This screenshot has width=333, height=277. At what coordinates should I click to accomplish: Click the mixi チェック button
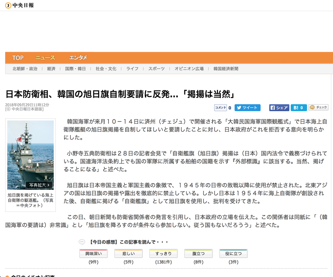318,108
